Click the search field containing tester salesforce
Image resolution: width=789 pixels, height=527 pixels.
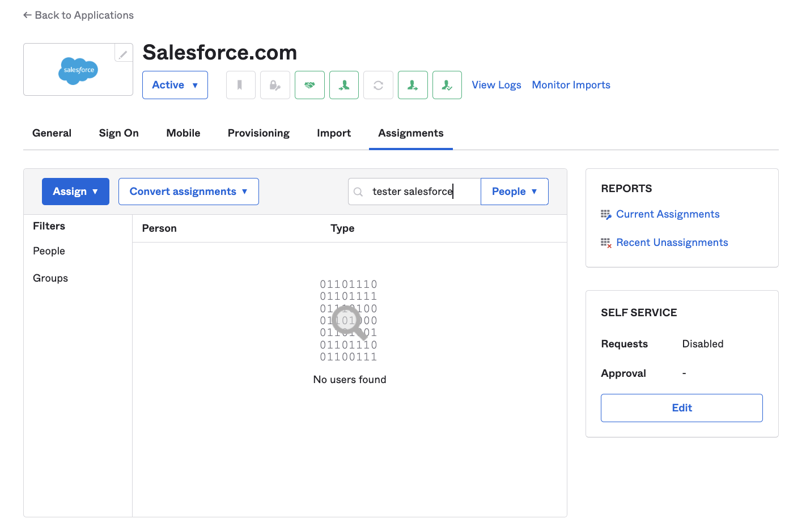419,192
